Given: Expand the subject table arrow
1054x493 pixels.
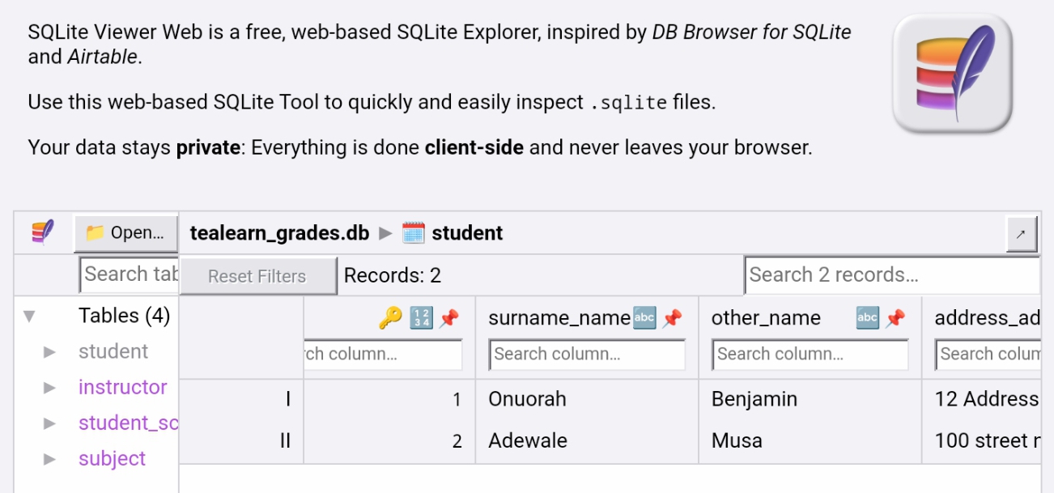Looking at the screenshot, I should pyautogui.click(x=50, y=458).
